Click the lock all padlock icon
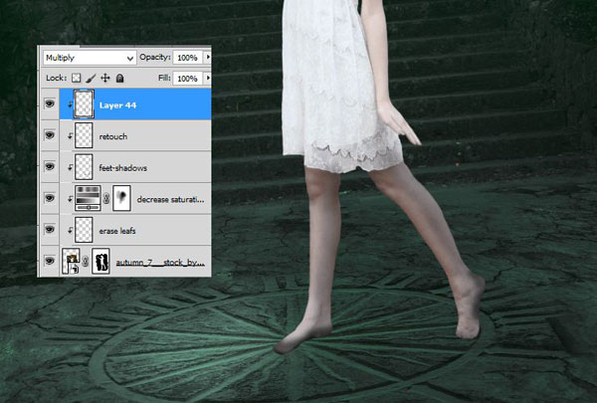The width and height of the screenshot is (597, 403). (x=119, y=78)
